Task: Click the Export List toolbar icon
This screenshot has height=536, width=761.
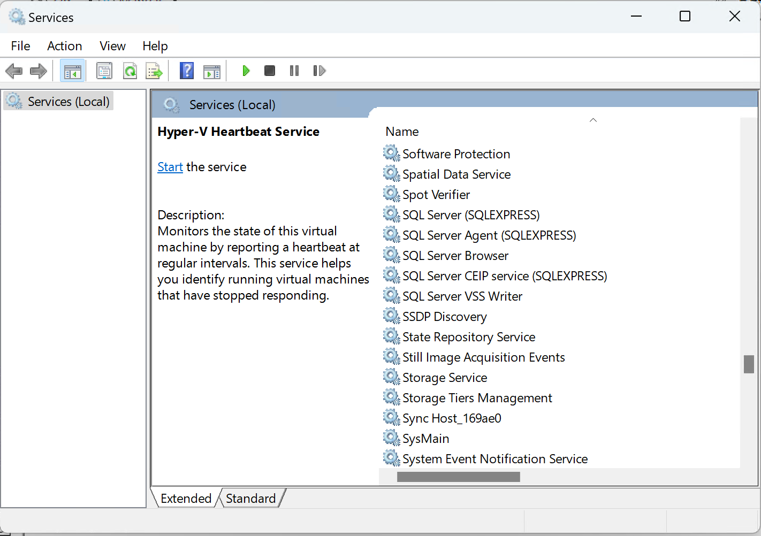Action: (154, 71)
